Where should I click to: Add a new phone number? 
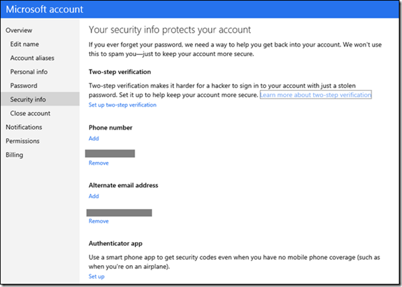94,139
